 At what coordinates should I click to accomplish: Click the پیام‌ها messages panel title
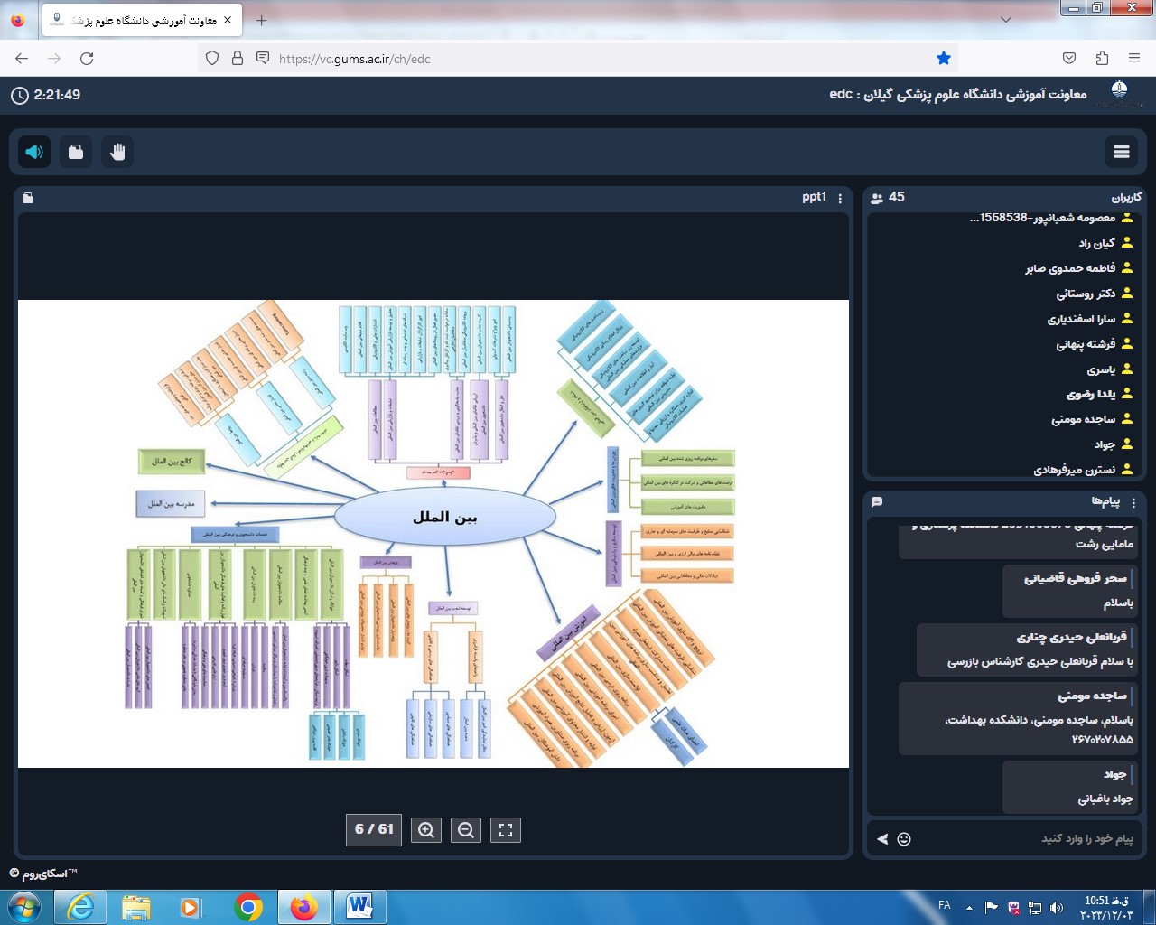pos(1105,500)
